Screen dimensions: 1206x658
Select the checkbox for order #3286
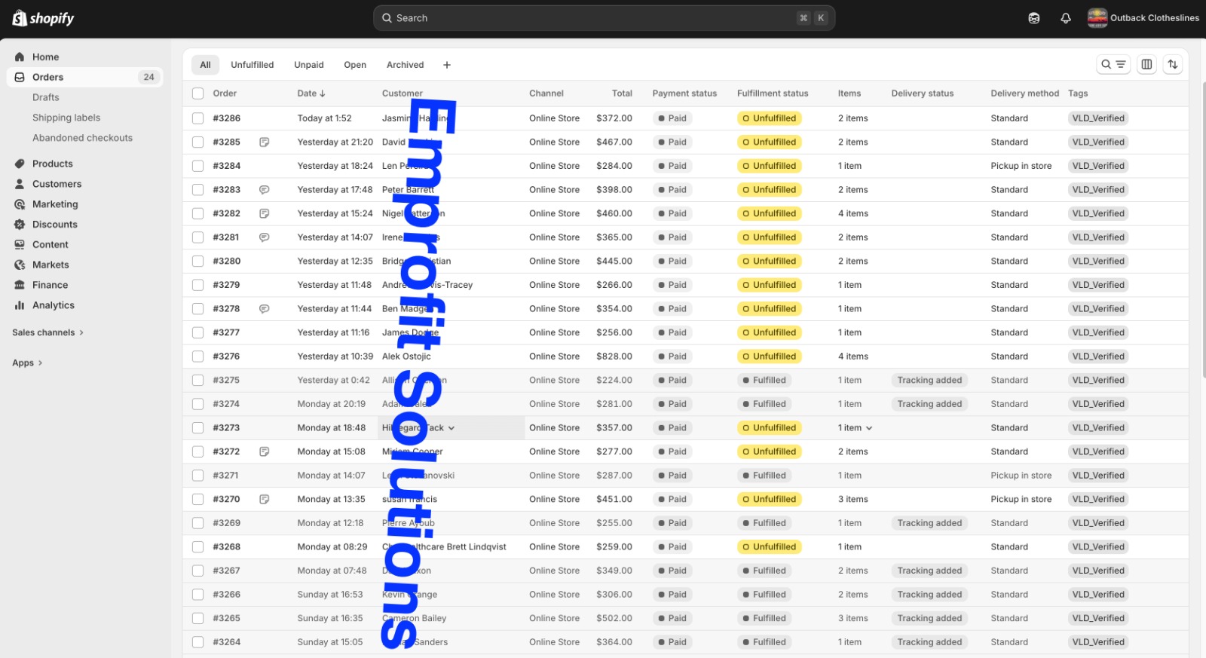[x=197, y=118]
